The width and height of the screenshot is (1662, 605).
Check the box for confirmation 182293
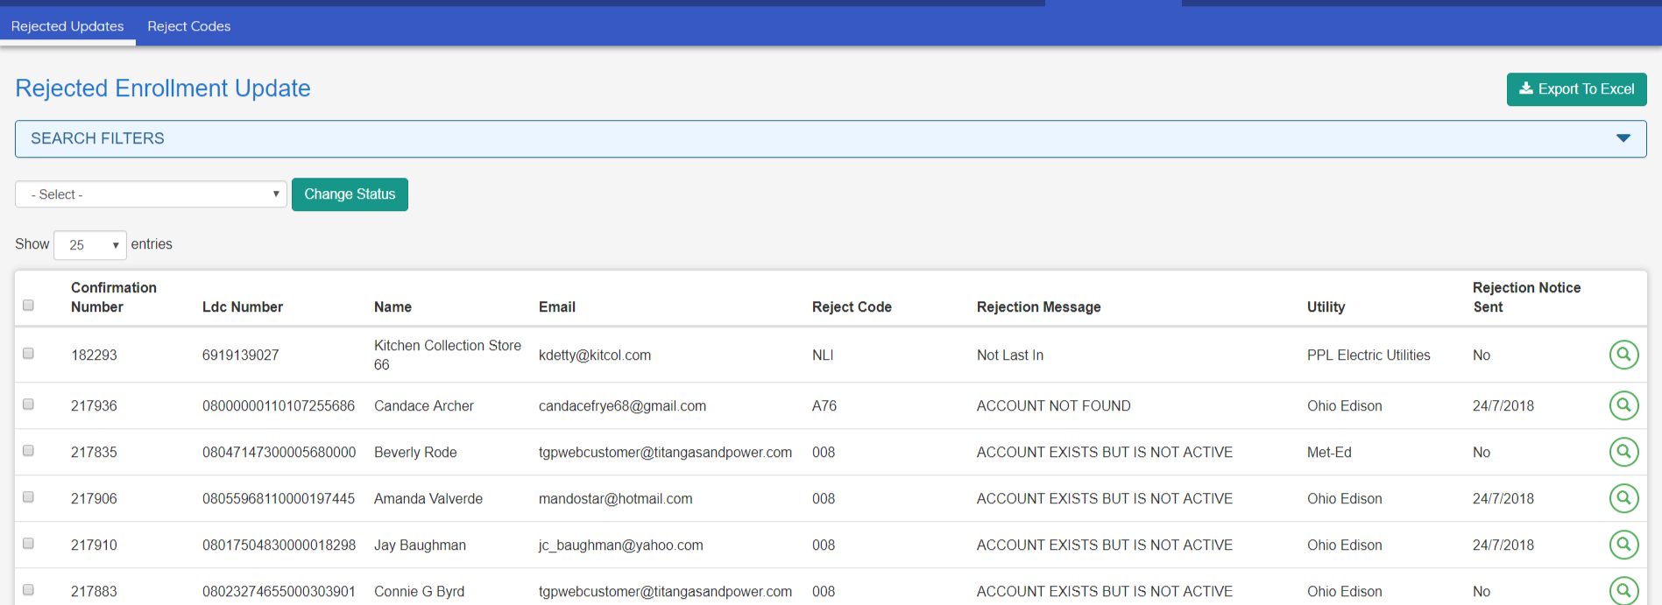[x=28, y=354]
